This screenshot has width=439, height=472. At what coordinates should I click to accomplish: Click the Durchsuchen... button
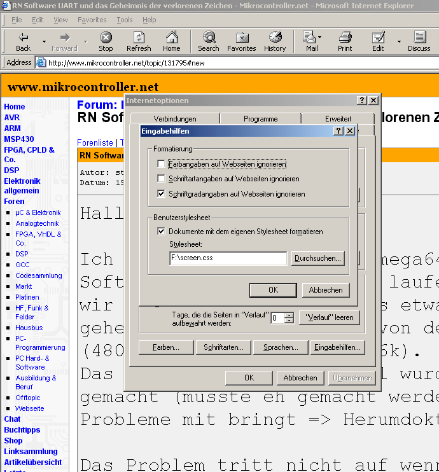[317, 258]
